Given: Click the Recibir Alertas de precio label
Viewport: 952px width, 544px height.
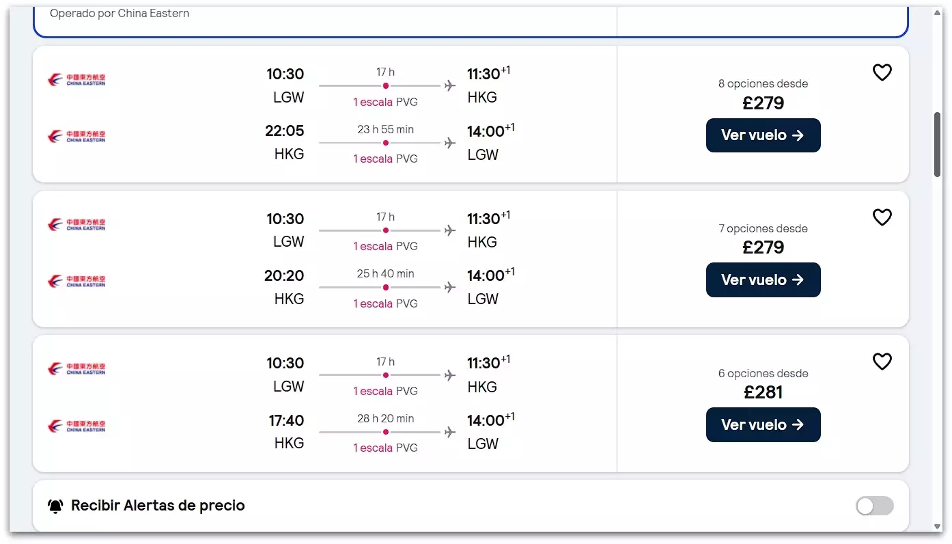Looking at the screenshot, I should (x=158, y=506).
